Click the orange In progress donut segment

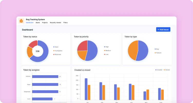(29, 52)
